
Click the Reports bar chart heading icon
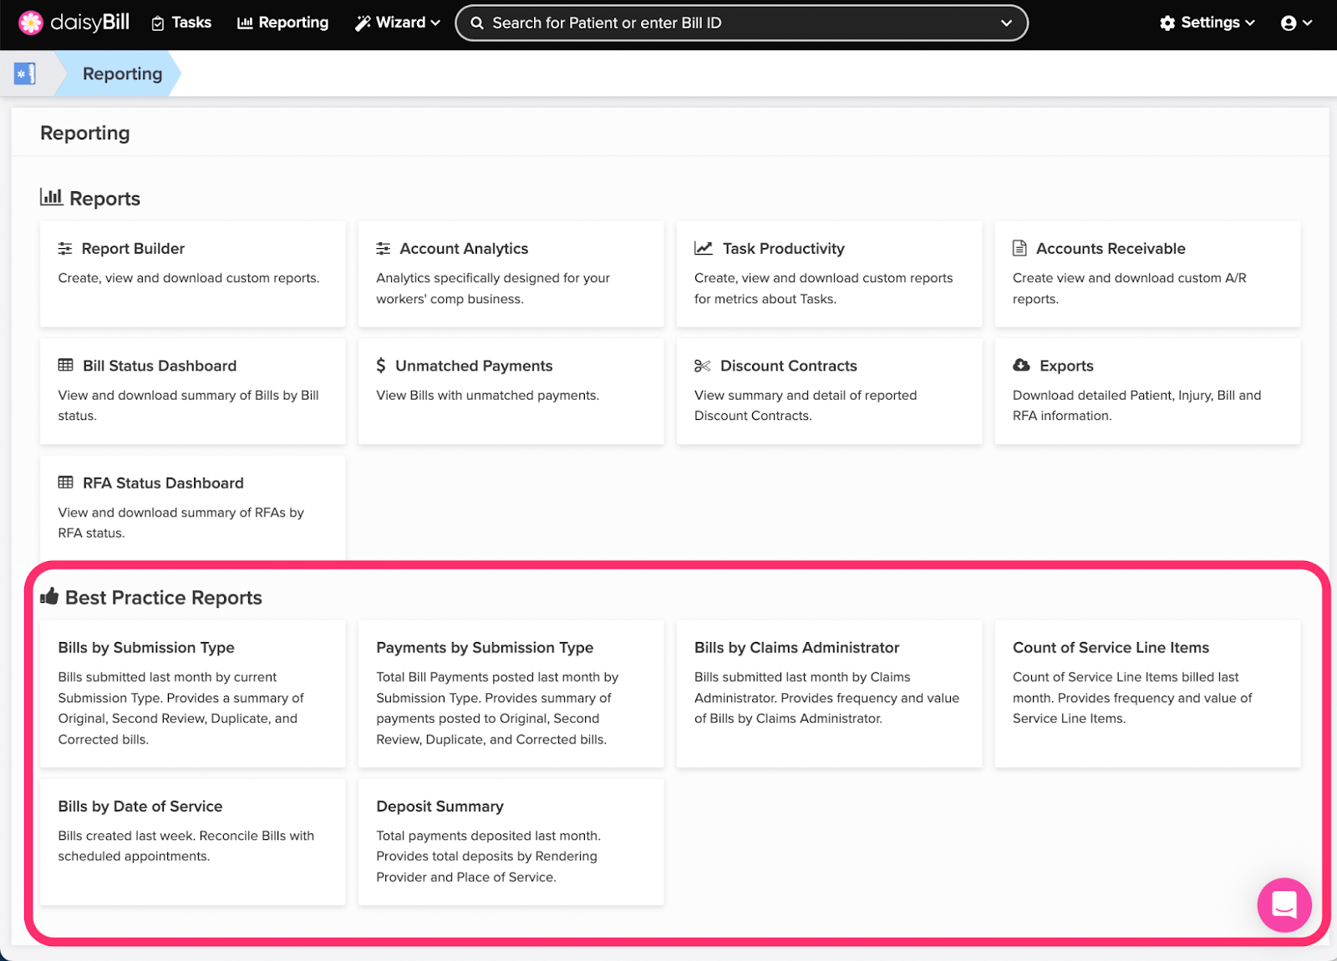point(52,197)
